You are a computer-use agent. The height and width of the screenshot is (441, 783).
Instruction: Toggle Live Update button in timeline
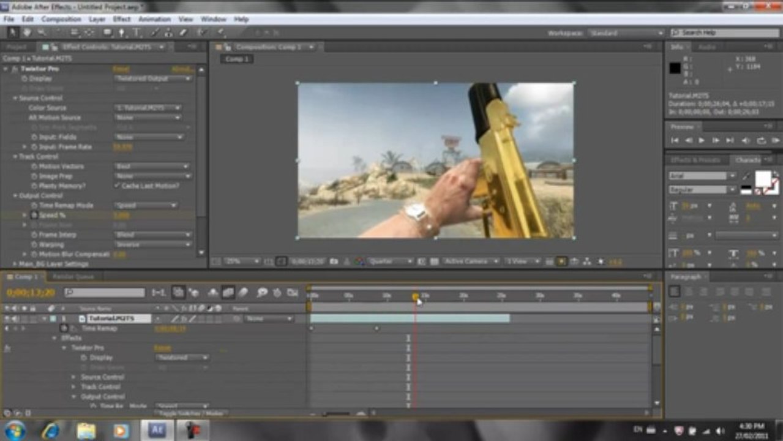(x=179, y=293)
